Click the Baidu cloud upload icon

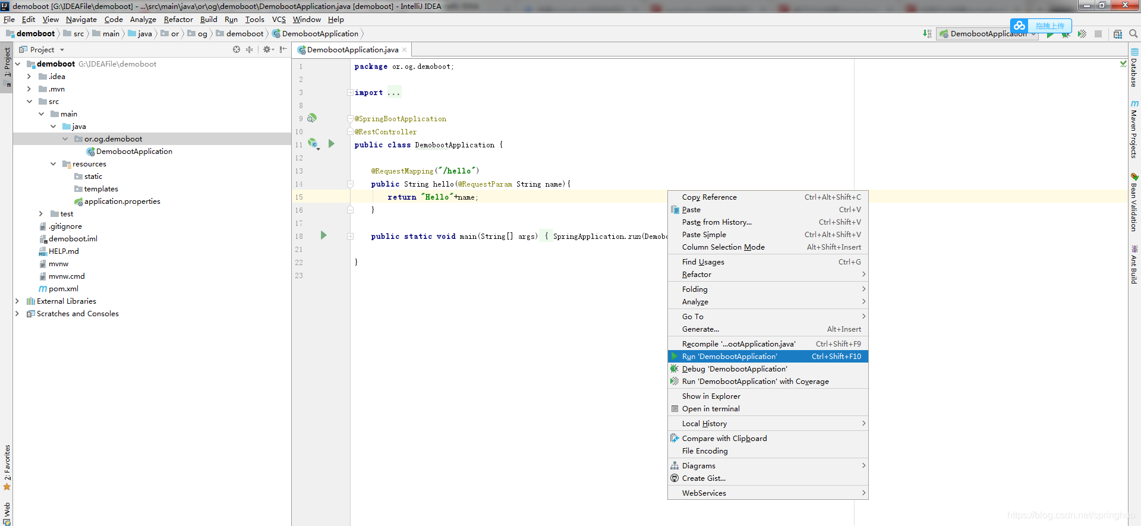point(1020,26)
